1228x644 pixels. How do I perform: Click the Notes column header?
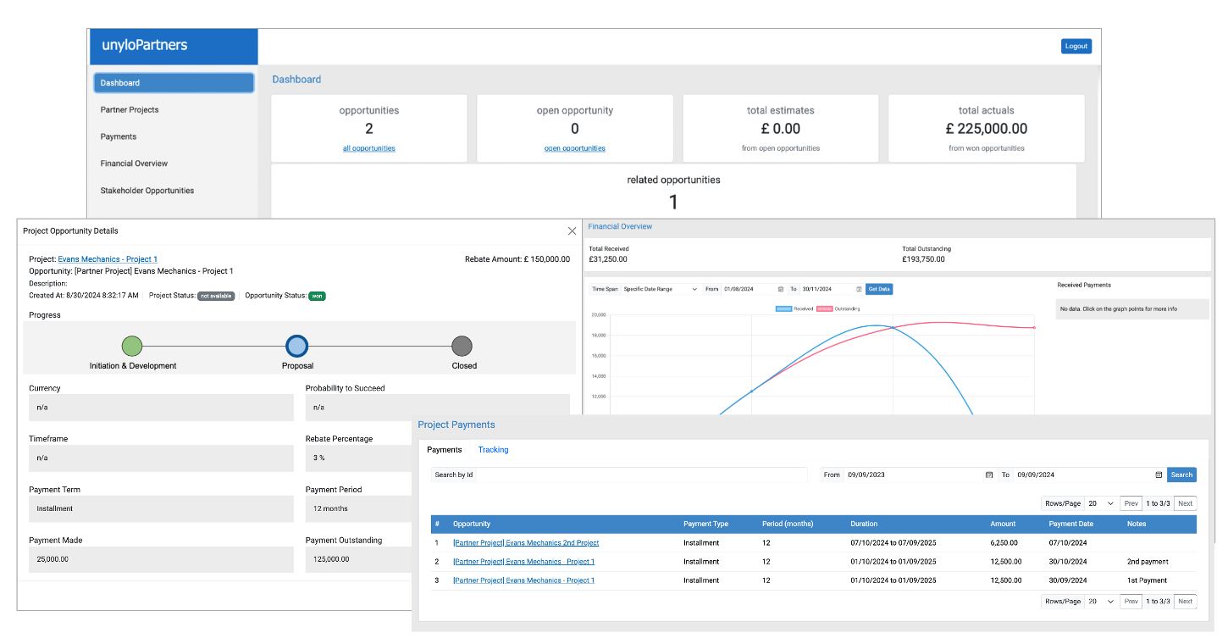click(x=1137, y=524)
